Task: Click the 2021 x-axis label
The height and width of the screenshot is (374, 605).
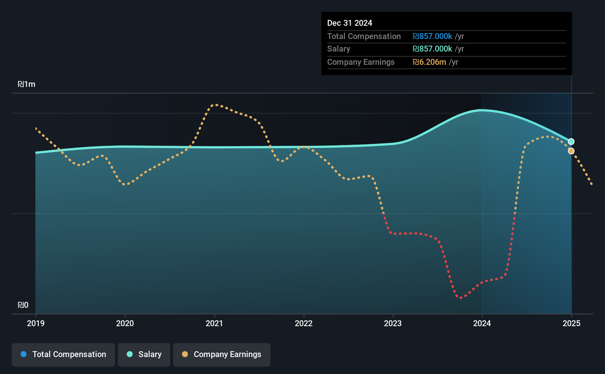Action: click(x=214, y=323)
